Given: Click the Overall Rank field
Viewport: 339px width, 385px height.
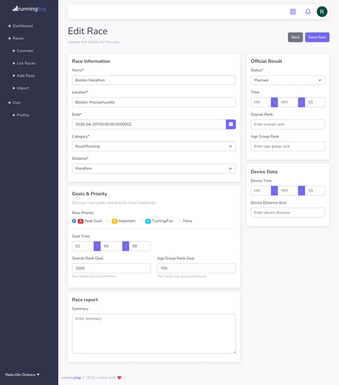Looking at the screenshot, I should click(x=288, y=124).
